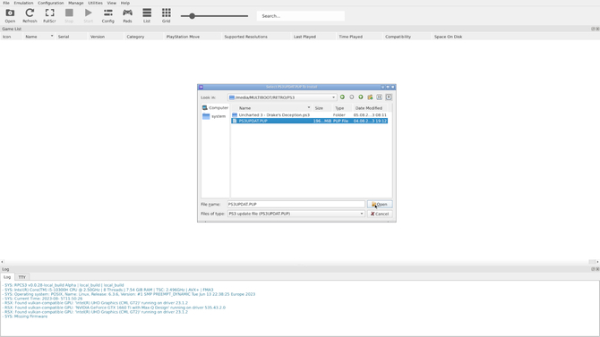Adjust the icon size slider handle
The height and width of the screenshot is (337, 600).
pyautogui.click(x=193, y=16)
